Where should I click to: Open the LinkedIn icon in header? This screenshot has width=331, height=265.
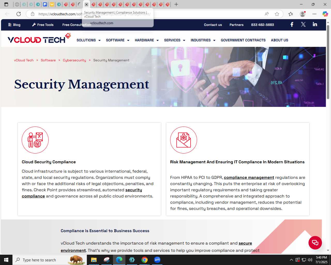coord(315,24)
